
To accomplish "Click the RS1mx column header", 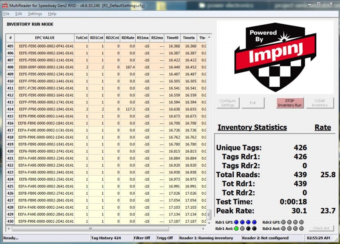I will pos(143,38).
